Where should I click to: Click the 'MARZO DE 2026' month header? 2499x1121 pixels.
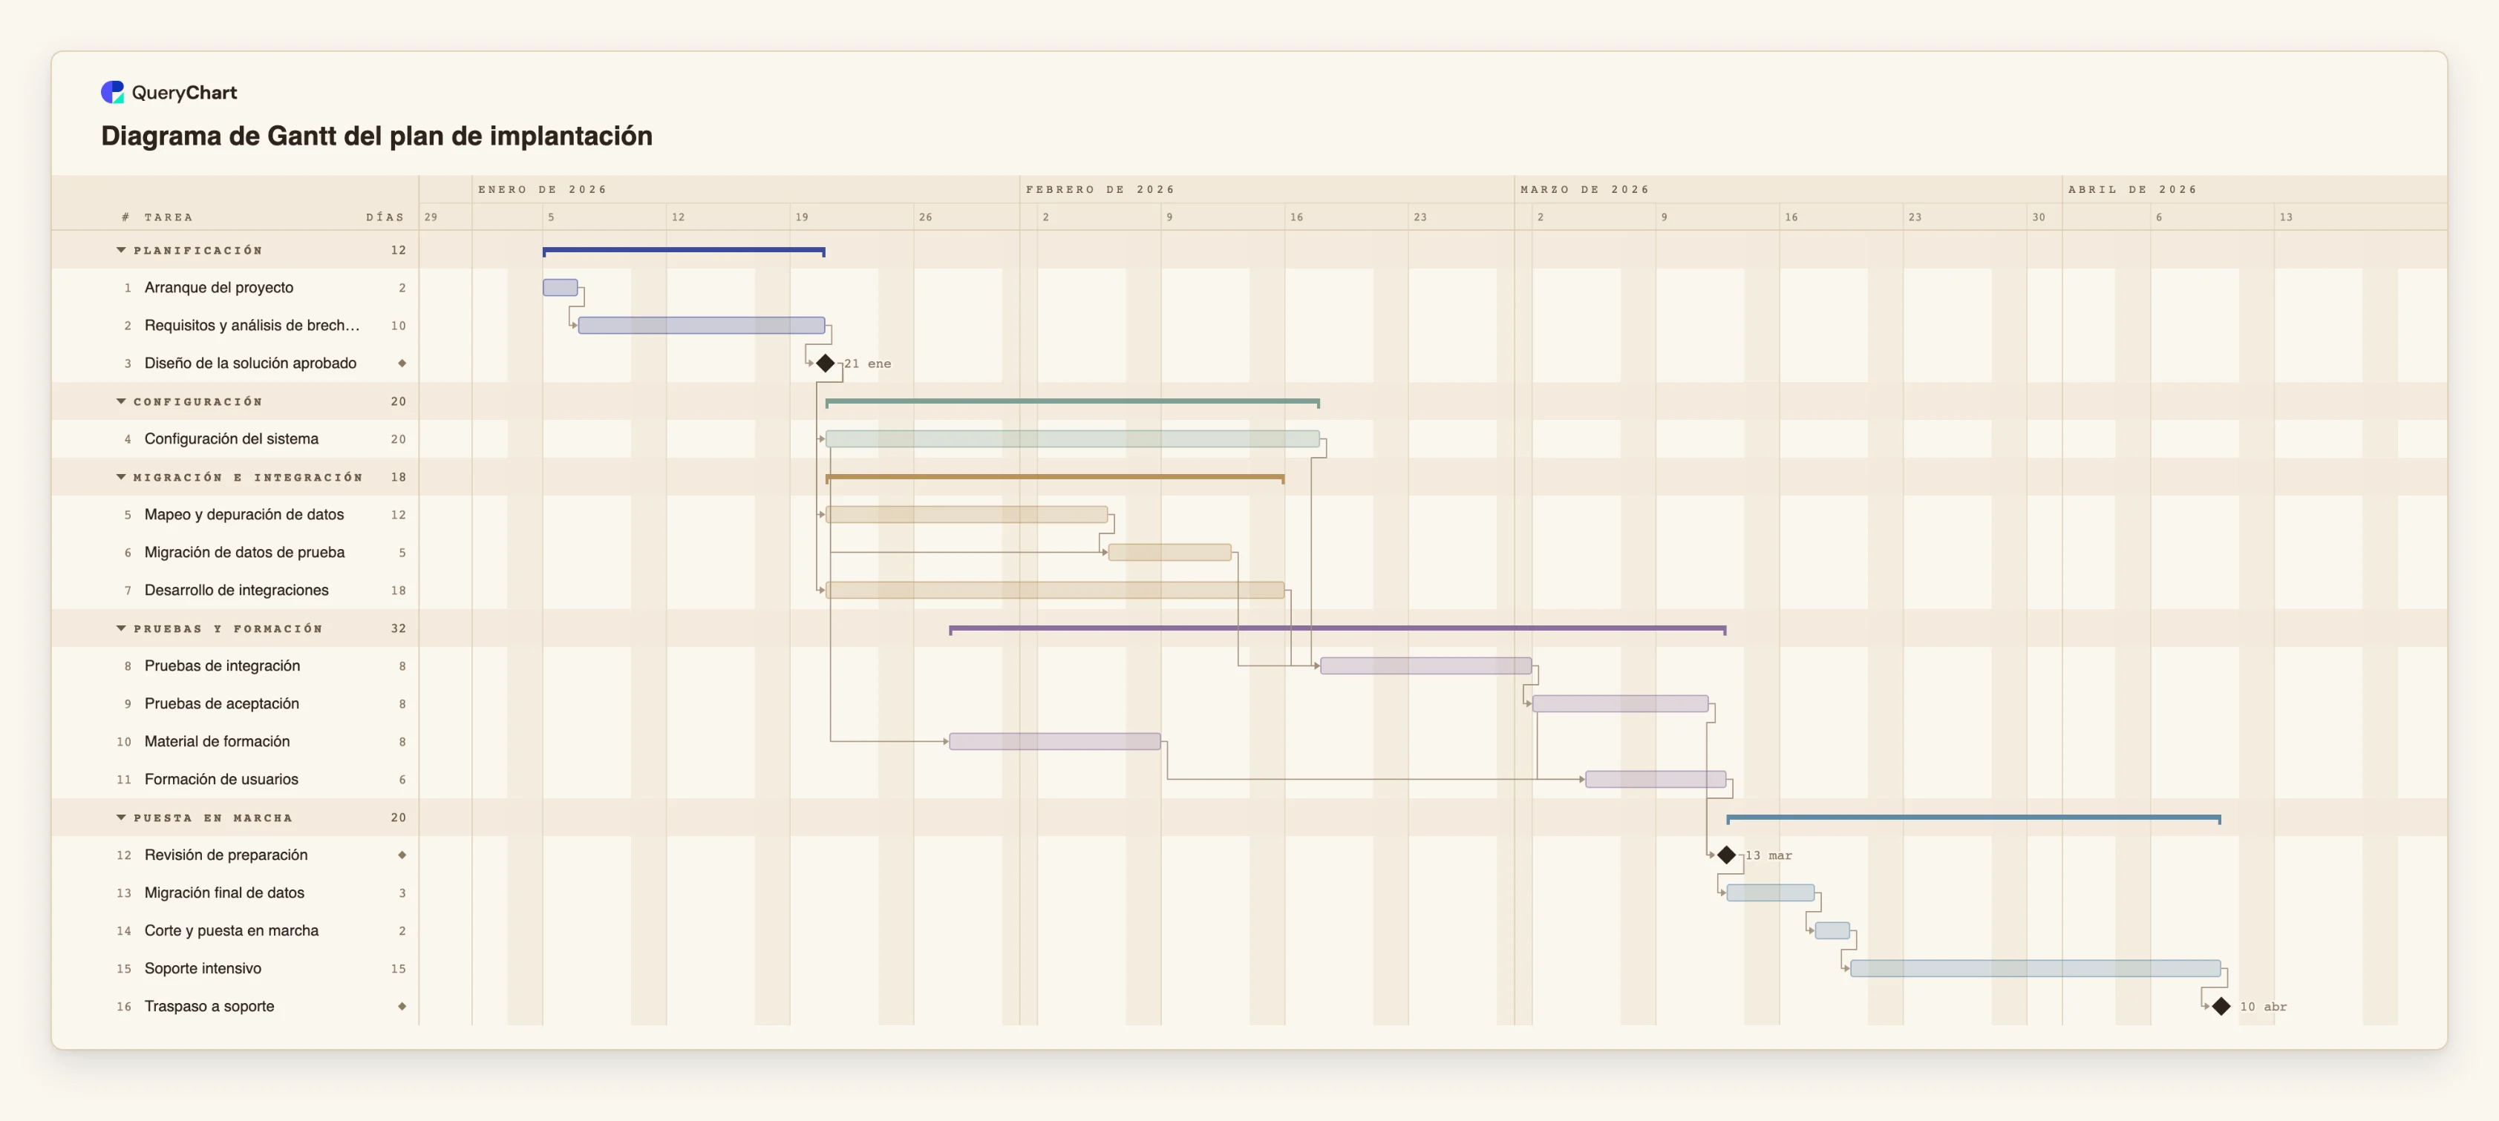coord(1584,189)
